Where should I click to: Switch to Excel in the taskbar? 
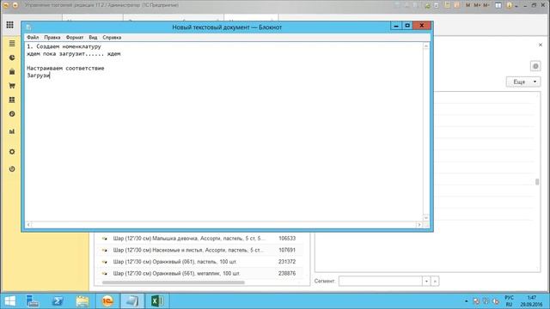click(x=157, y=301)
